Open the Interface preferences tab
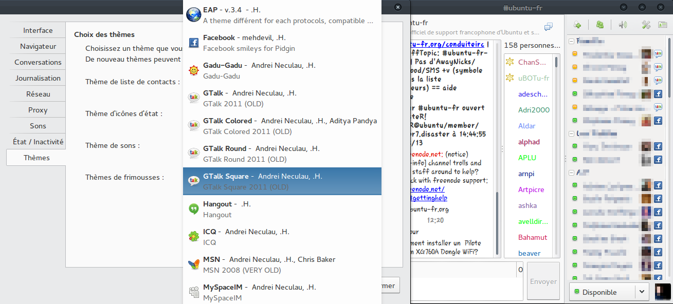Viewport: 673px width, 304px height. coord(38,30)
